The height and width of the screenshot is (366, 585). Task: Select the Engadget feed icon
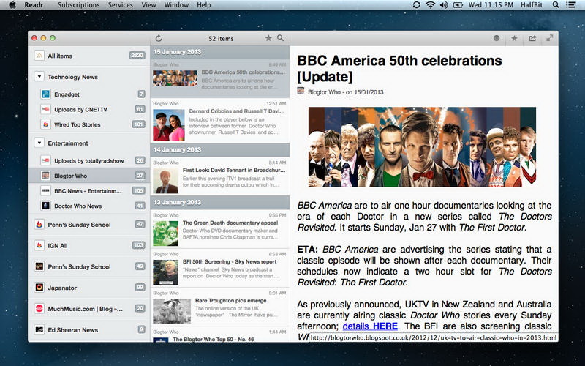click(45, 94)
